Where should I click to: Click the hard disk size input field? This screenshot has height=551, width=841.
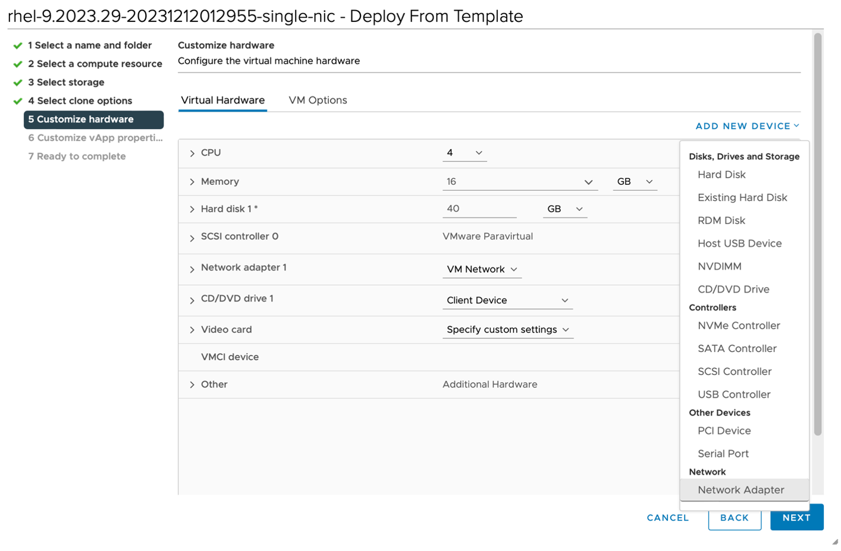tap(479, 209)
